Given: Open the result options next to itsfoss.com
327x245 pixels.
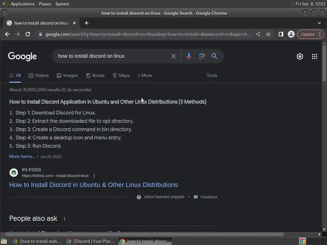Looking at the screenshot, I should click(94, 176).
